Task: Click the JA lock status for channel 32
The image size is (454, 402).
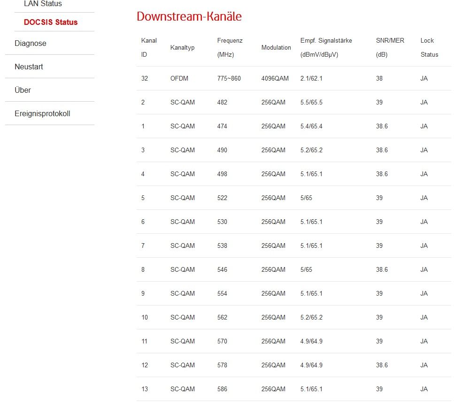Action: [424, 78]
